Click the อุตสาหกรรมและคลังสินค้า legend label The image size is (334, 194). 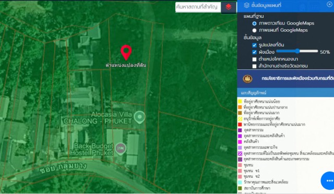tap(264, 136)
